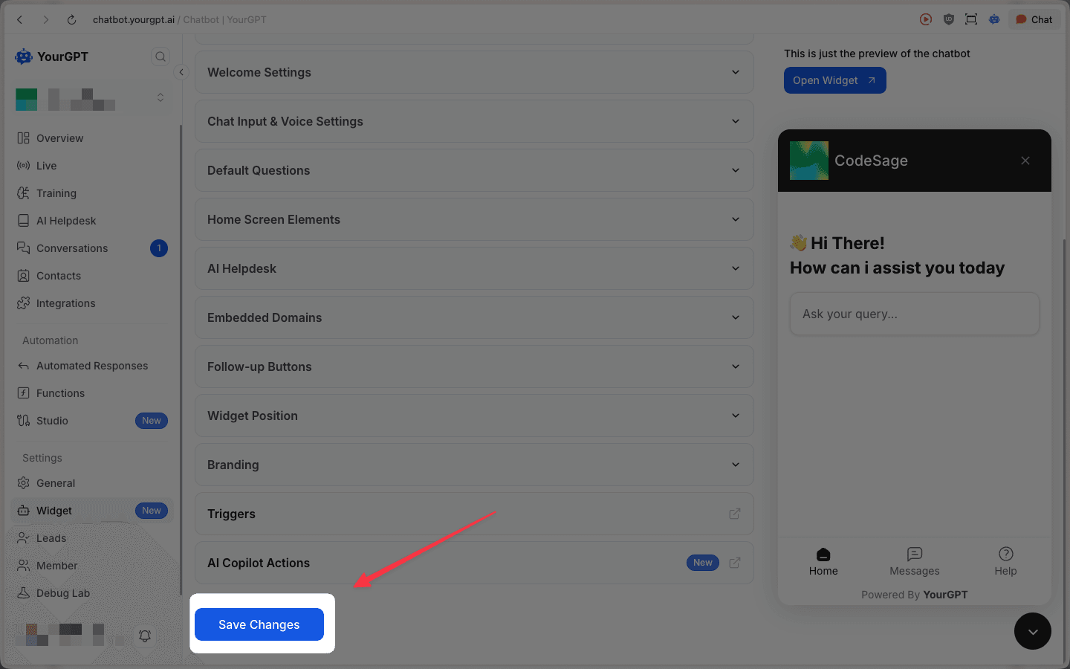Open the workspace switcher dropdown
Screen dimensions: 1070x669
point(160,98)
